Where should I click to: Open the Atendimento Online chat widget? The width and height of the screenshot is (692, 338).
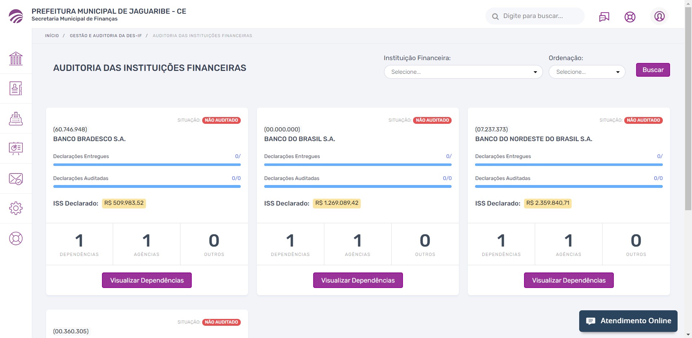(628, 321)
